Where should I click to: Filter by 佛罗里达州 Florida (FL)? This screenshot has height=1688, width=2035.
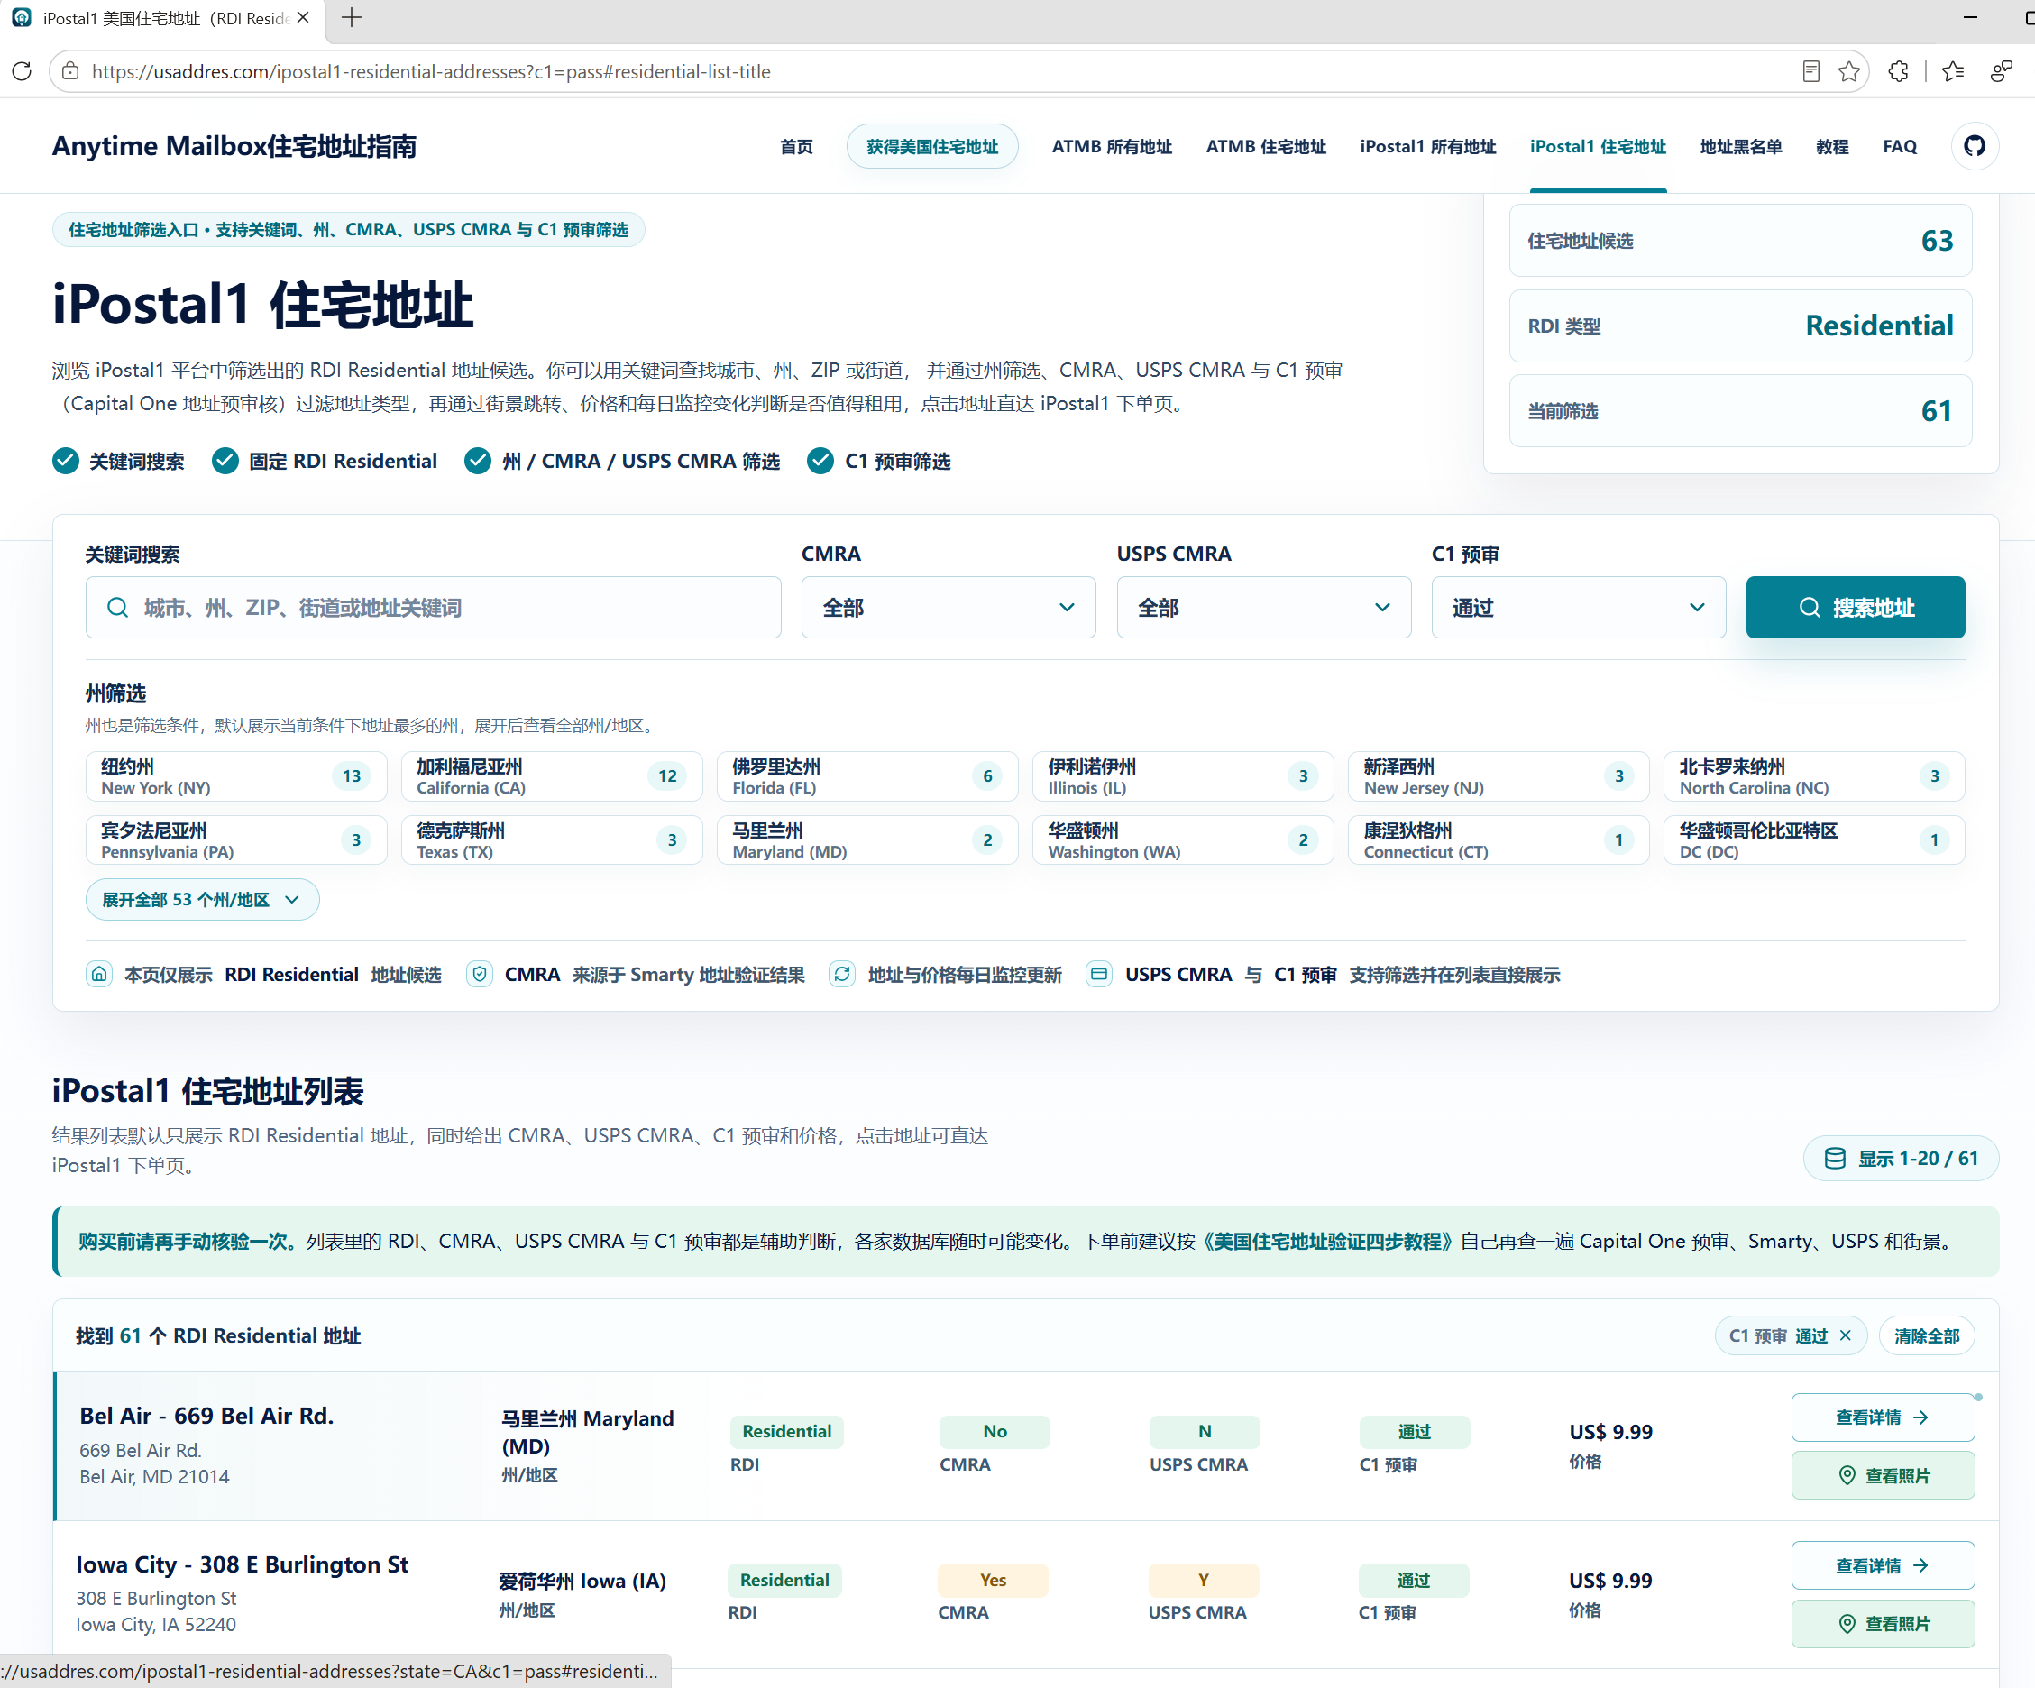pos(867,776)
